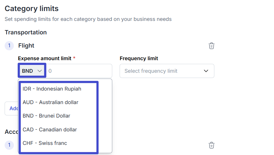Click the Frequency limit label

[139, 58]
